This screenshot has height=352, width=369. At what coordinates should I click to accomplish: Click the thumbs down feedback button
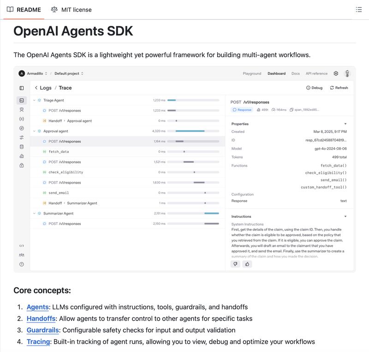pos(235,264)
